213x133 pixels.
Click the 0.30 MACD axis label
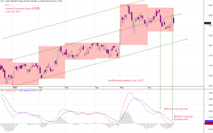[x=211, y=105]
